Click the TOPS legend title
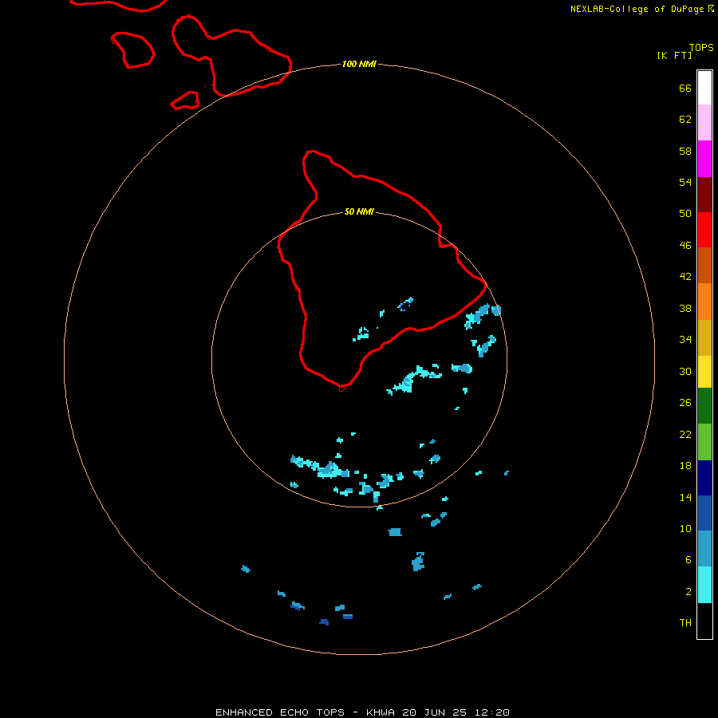This screenshot has height=718, width=718. click(701, 48)
